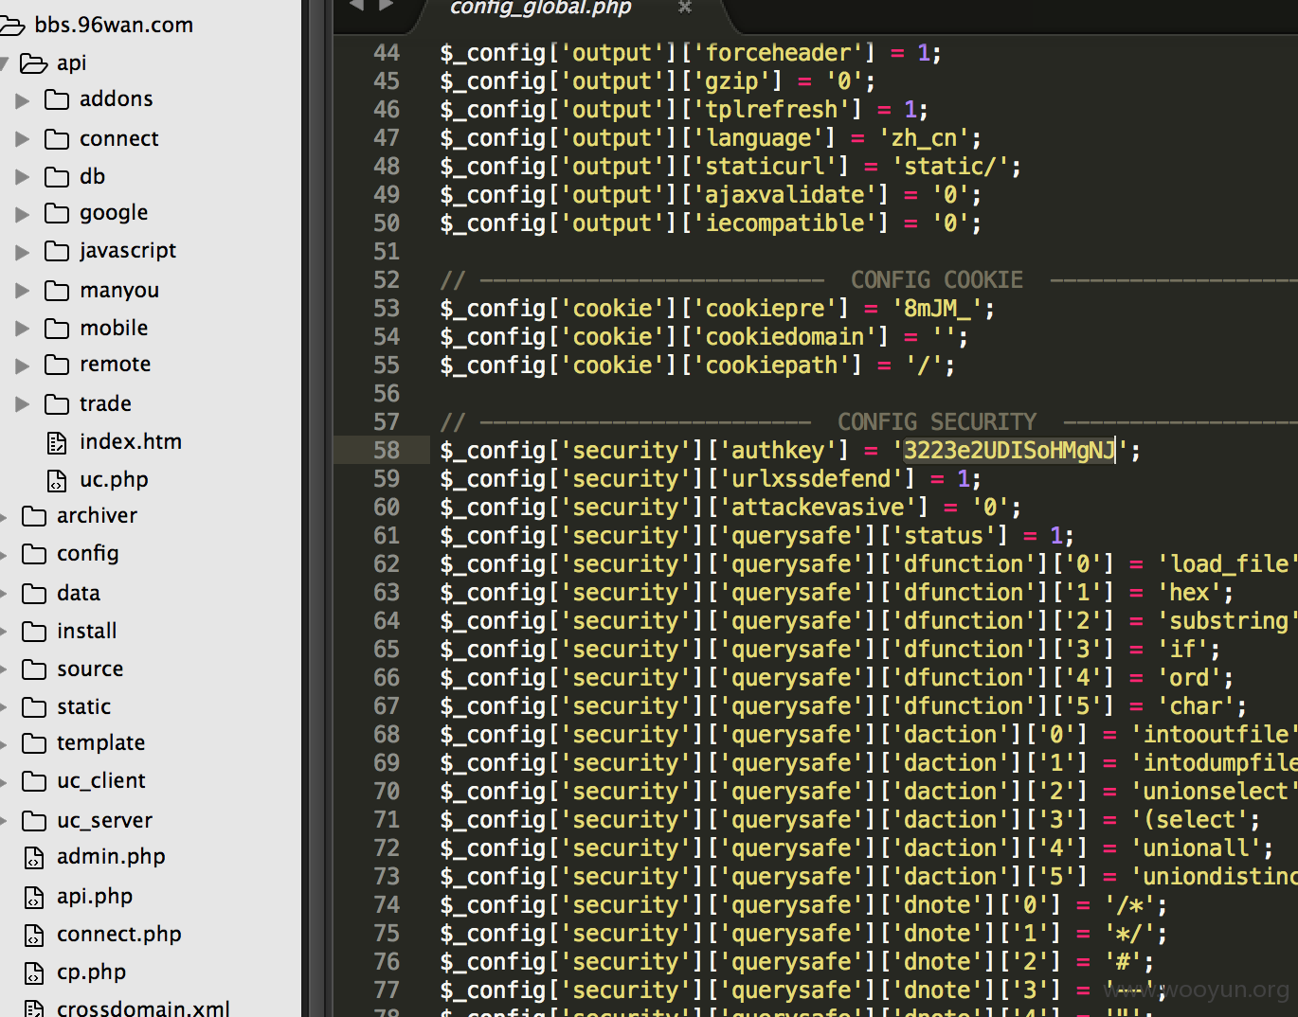Expand the mobile folder arrow

tap(22, 329)
